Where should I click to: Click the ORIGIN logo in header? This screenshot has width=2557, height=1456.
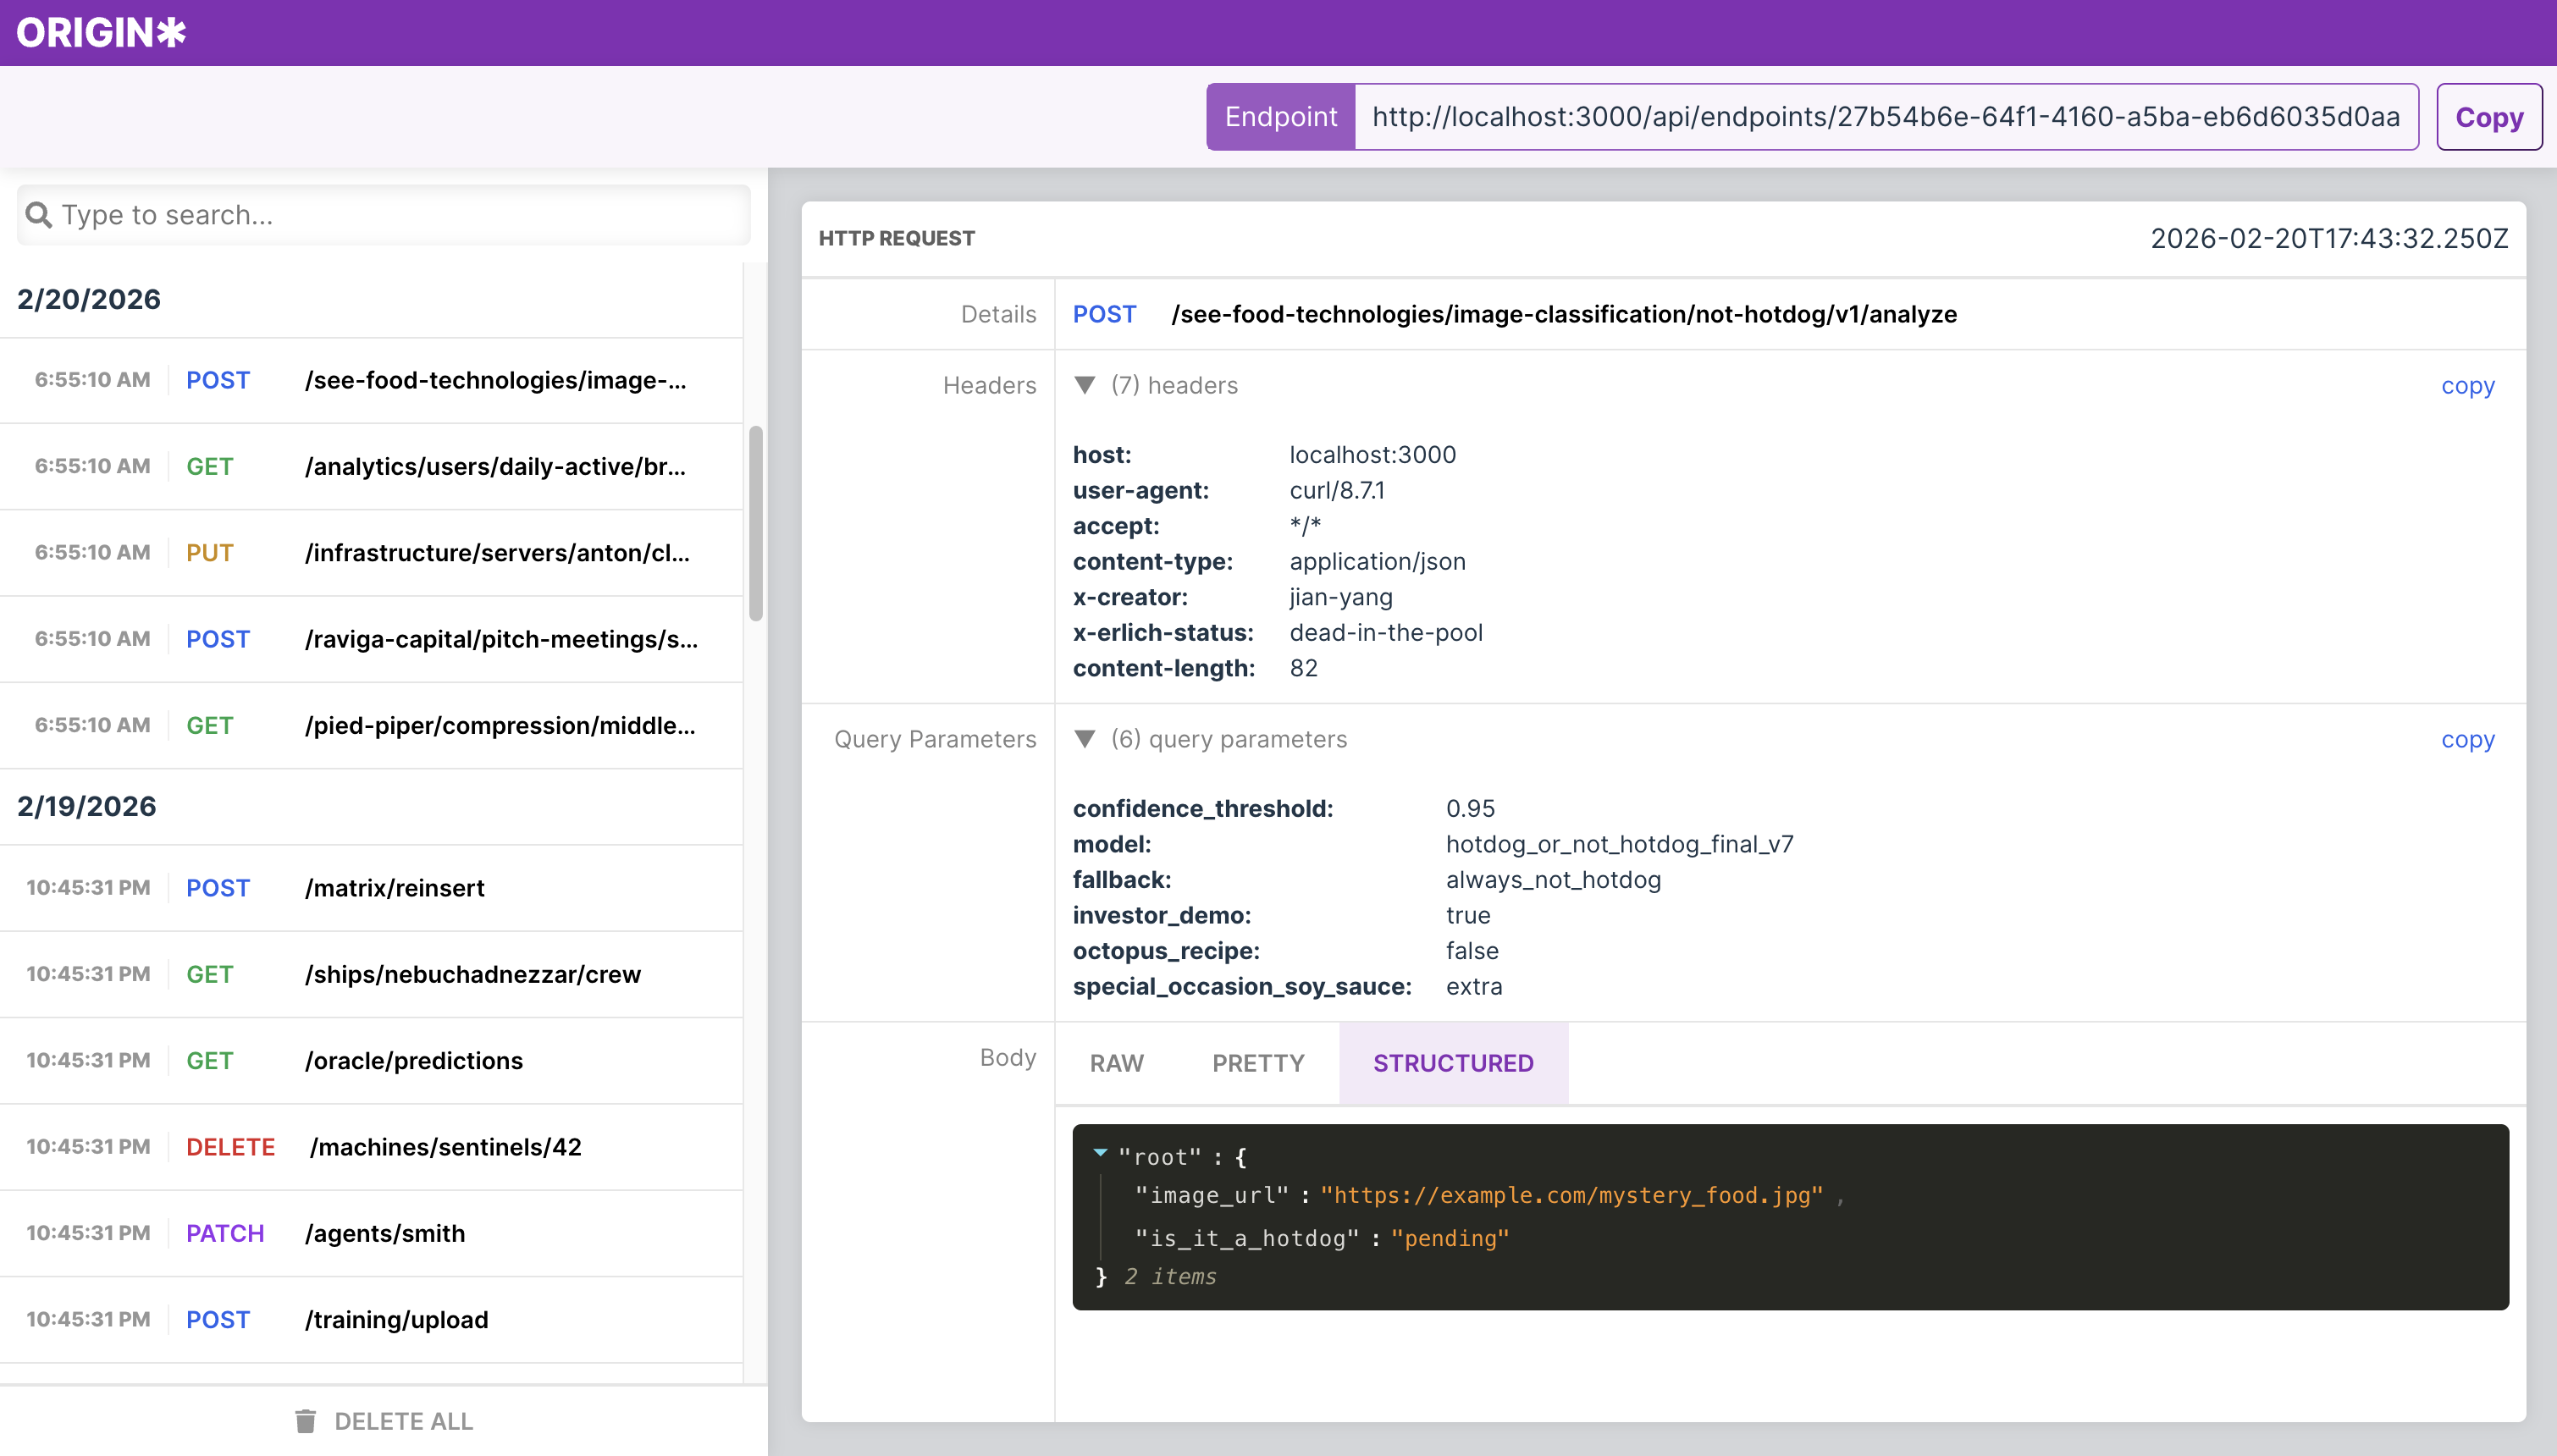pos(101,33)
